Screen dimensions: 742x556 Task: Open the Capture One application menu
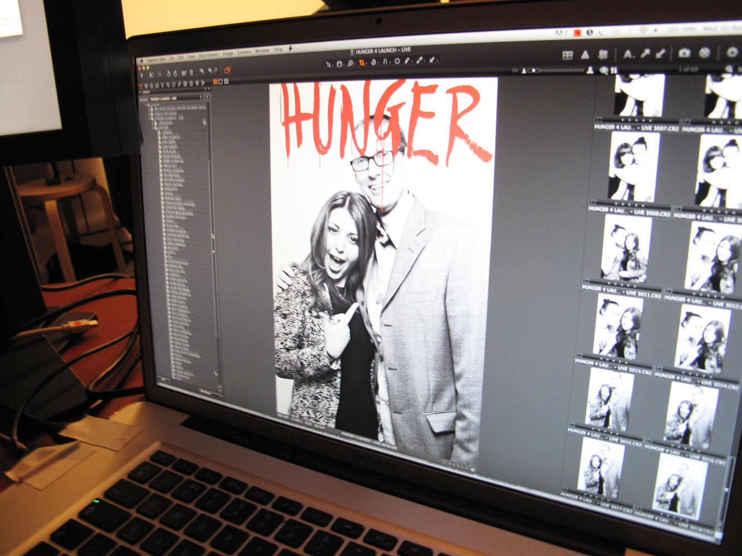(x=156, y=59)
